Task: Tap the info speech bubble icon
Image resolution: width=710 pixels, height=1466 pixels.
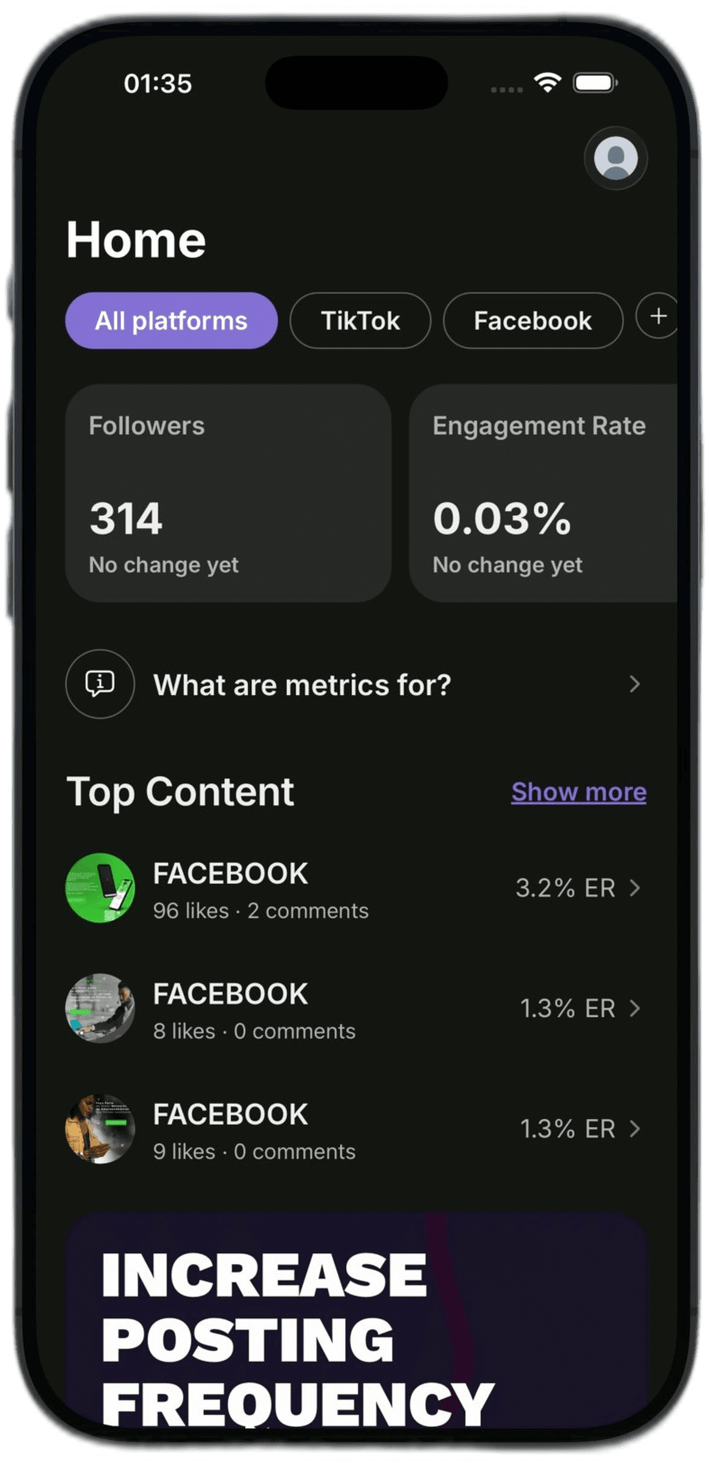Action: click(100, 684)
